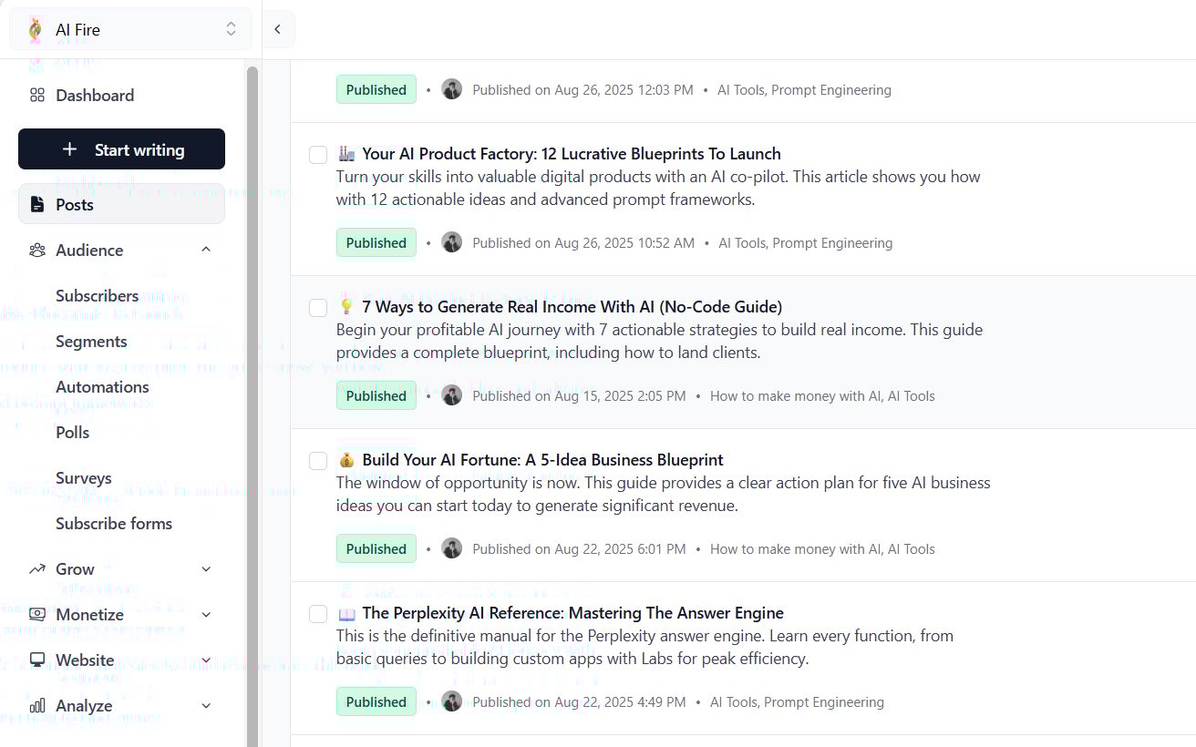Image resolution: width=1196 pixels, height=747 pixels.
Task: Collapse sidebar with the left chevron button
Action: (x=278, y=29)
